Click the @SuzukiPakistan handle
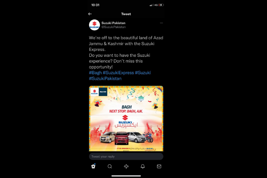The height and width of the screenshot is (178, 267). point(114,27)
